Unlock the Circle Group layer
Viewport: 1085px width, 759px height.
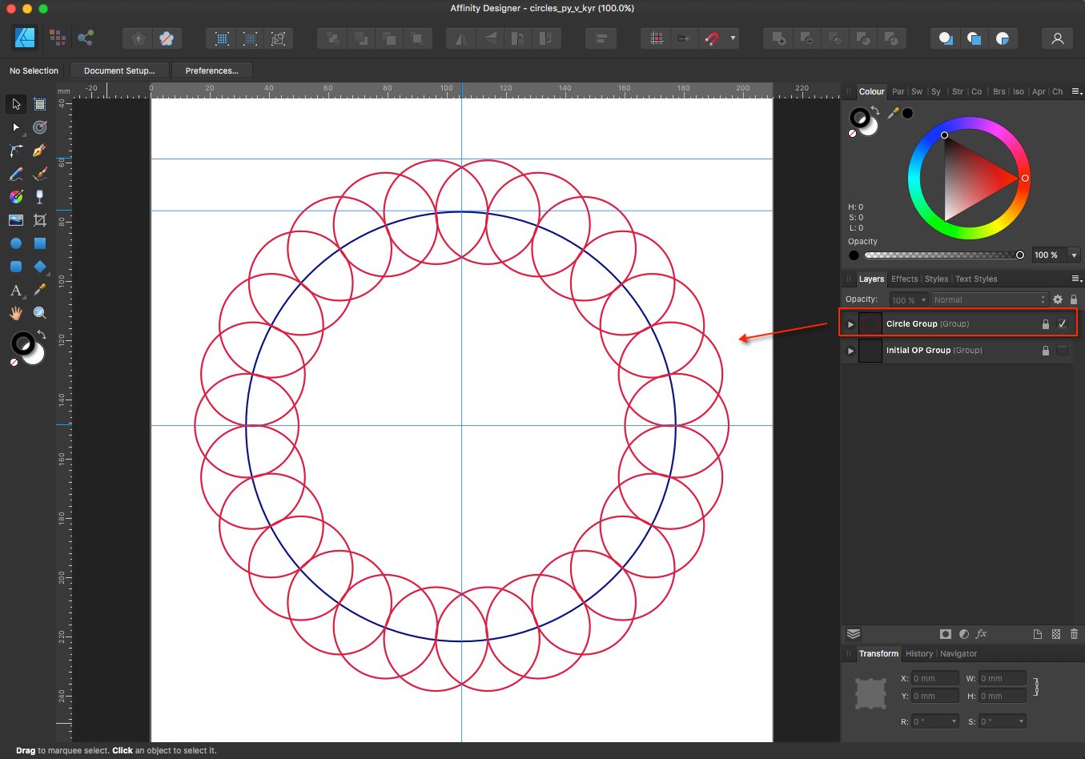1045,323
